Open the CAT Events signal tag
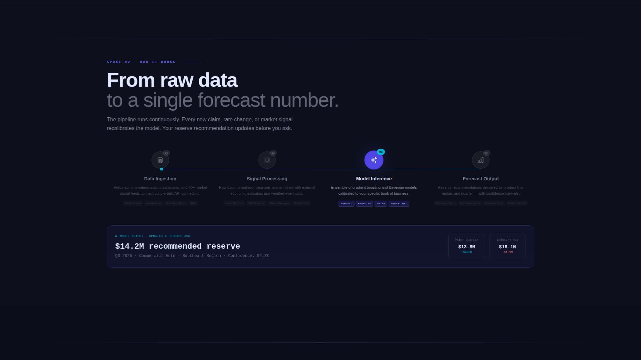The image size is (641, 360). point(256,203)
